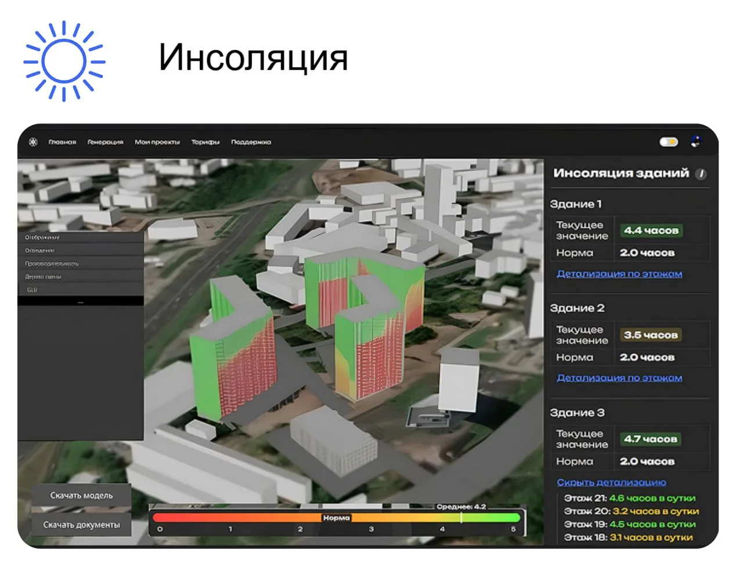Open the Главная menu item

pos(62,142)
